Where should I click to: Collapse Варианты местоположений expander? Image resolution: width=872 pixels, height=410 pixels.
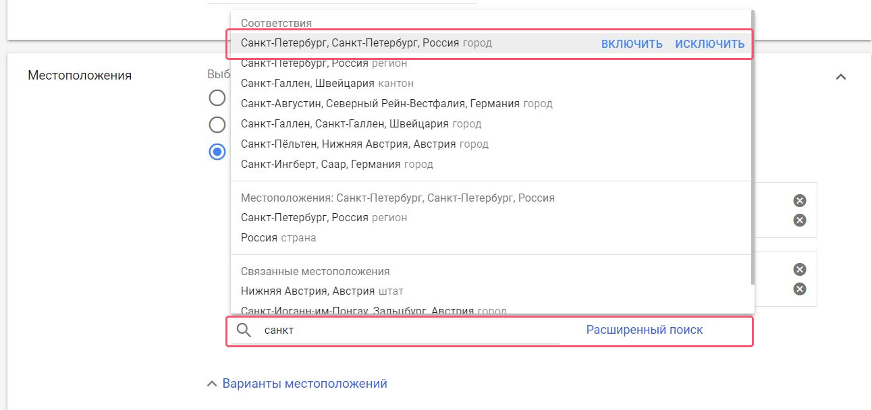[297, 384]
